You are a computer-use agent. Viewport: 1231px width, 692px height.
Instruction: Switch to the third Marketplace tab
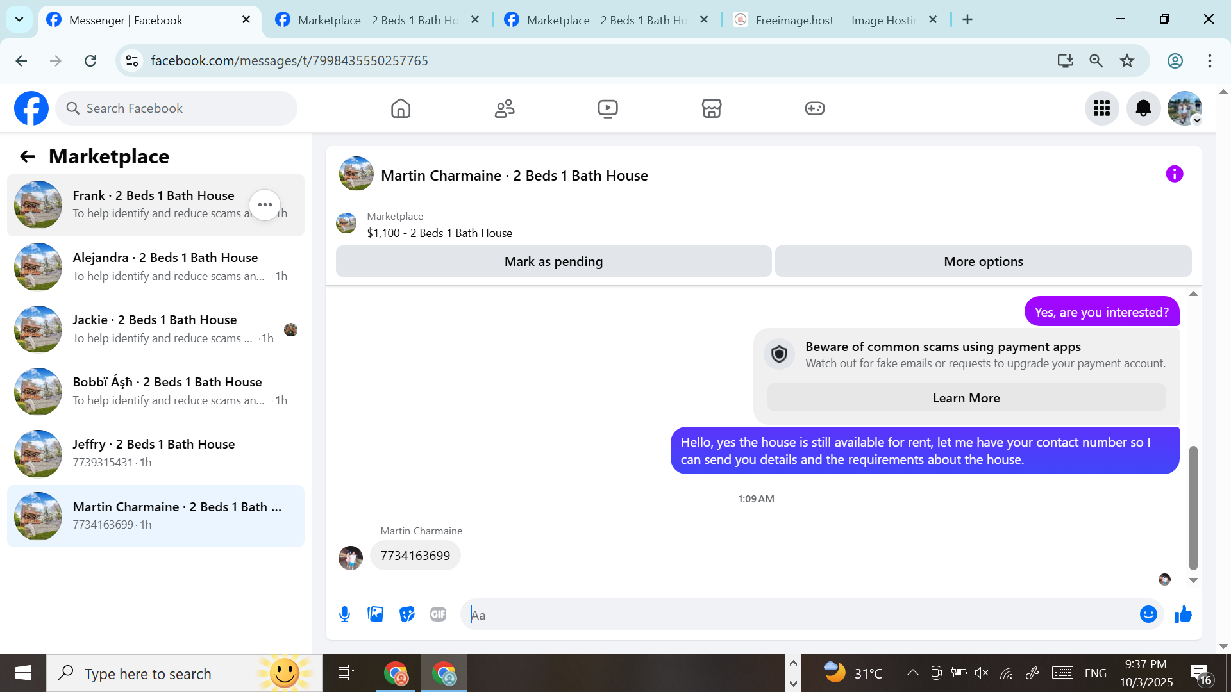coord(607,20)
